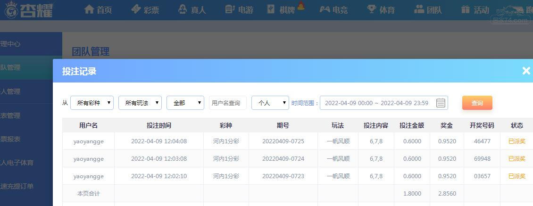Viewport: 533px width, 206px height.
Task: Select the 电游 menu item
Action: pyautogui.click(x=239, y=9)
